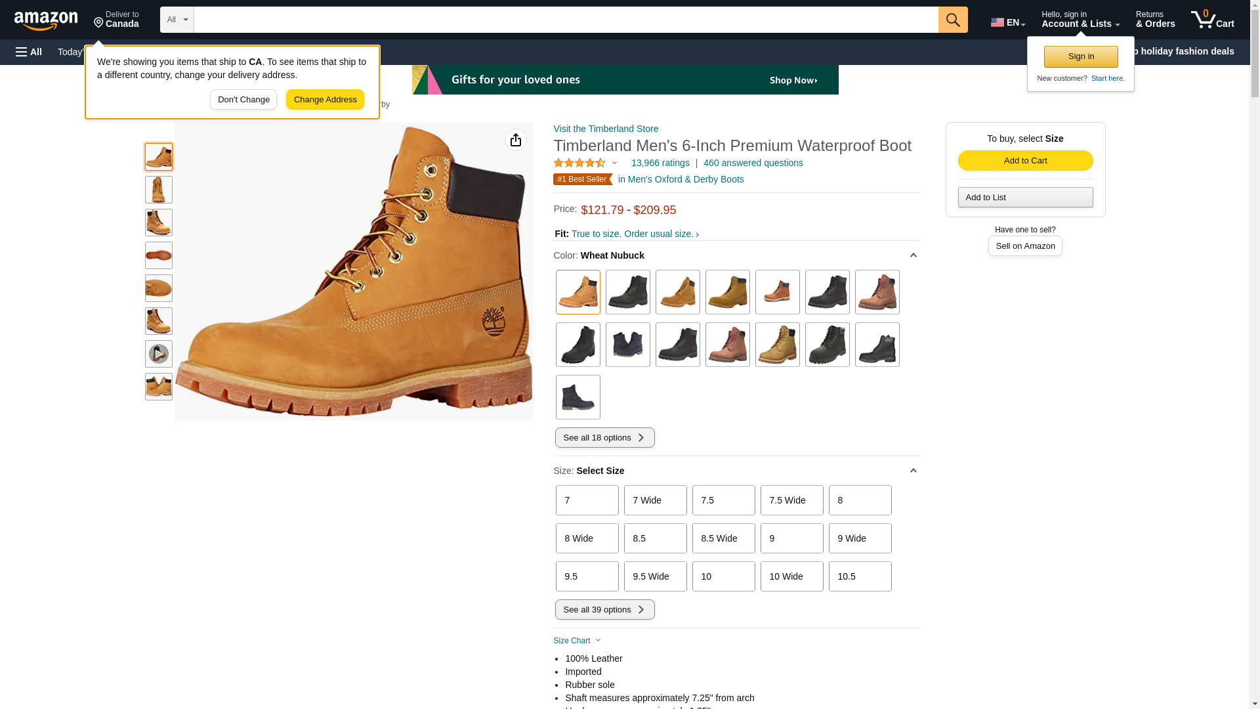This screenshot has height=709, width=1260.
Task: Expand the Size Chart dropdown
Action: 577,641
